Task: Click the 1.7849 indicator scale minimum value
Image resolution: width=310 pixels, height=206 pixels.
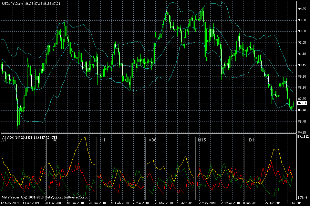Action: coord(303,198)
